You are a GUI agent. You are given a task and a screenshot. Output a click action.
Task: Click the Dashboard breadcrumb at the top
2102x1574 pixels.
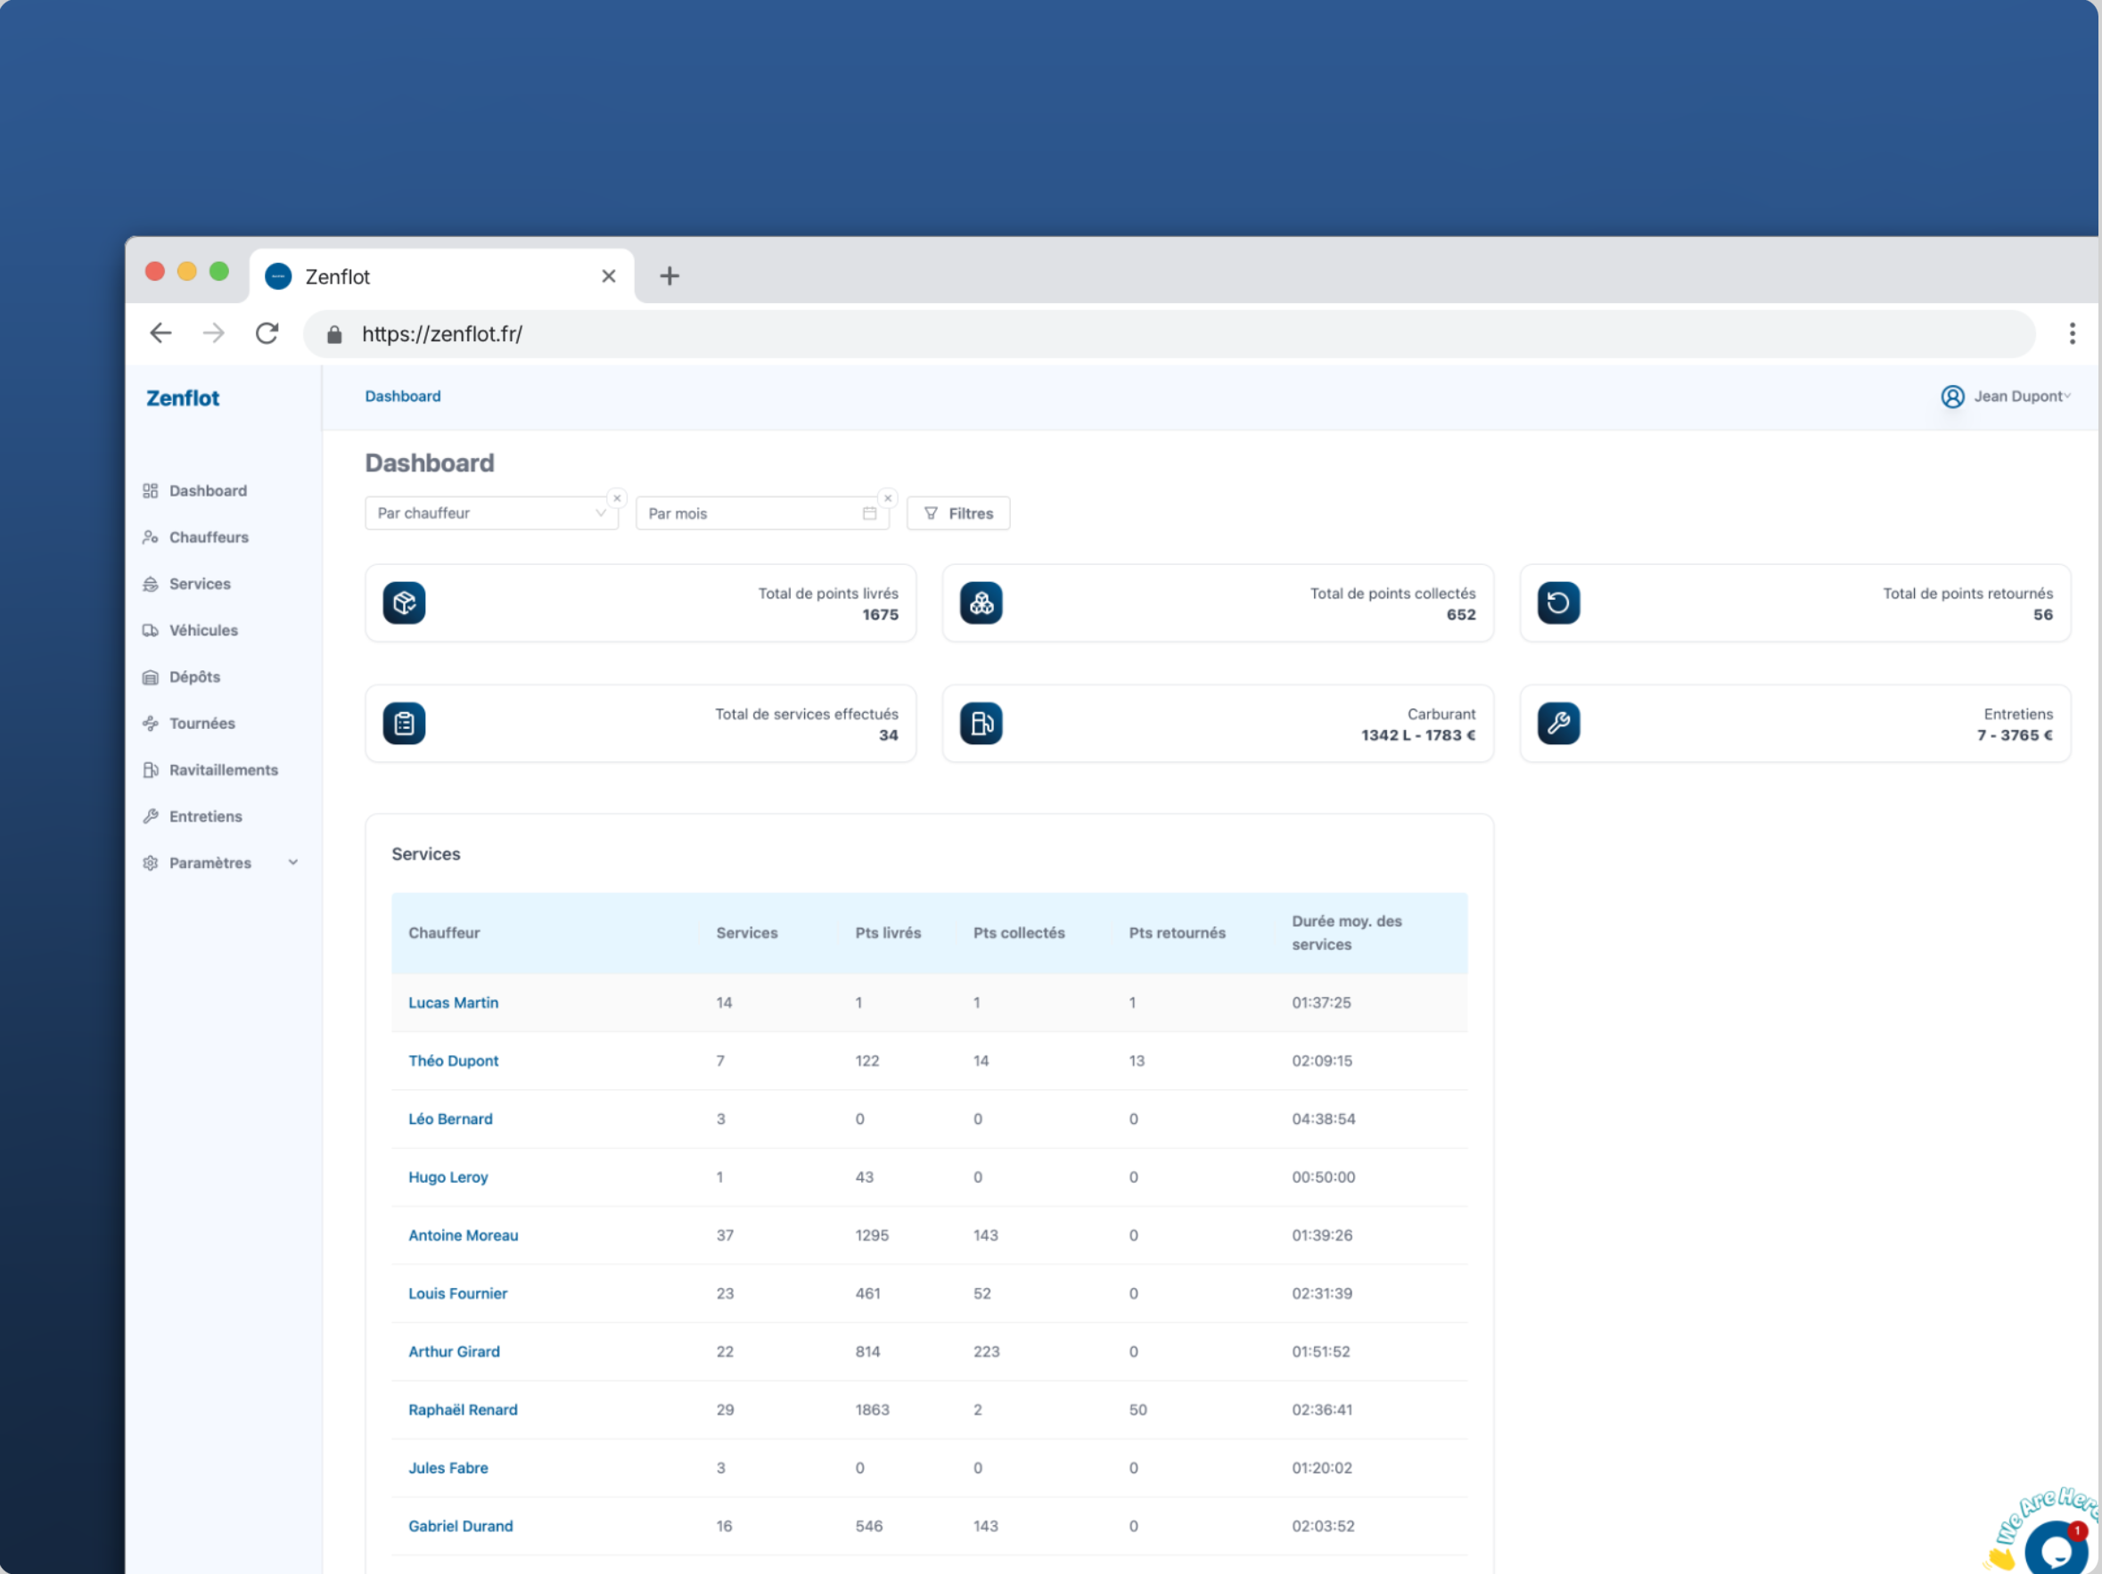click(x=403, y=396)
